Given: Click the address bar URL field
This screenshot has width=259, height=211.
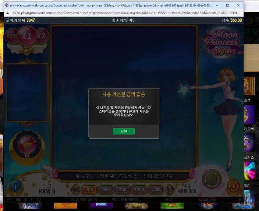Looking at the screenshot, I should [x=126, y=13].
